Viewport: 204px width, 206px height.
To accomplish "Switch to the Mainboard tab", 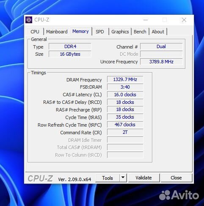I will pyautogui.click(x=57, y=32).
